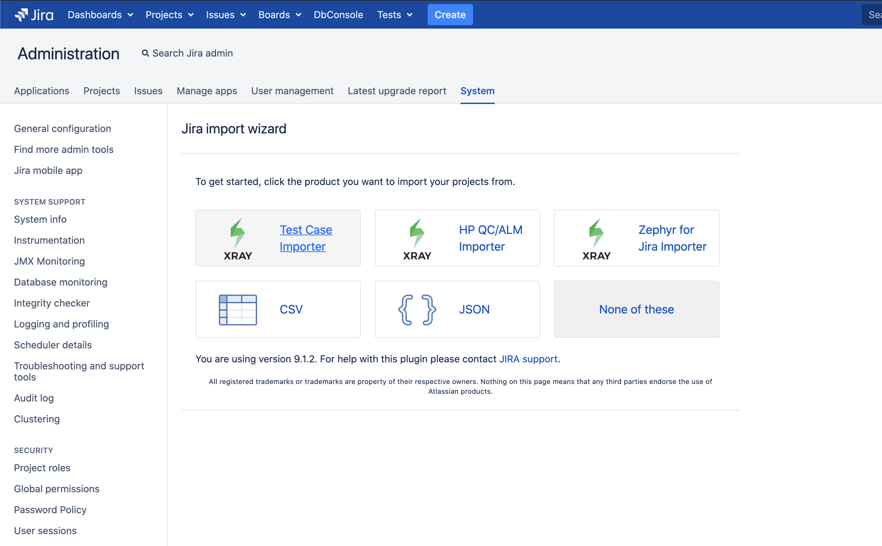Open Logging and profiling
Image resolution: width=882 pixels, height=546 pixels.
coord(61,324)
